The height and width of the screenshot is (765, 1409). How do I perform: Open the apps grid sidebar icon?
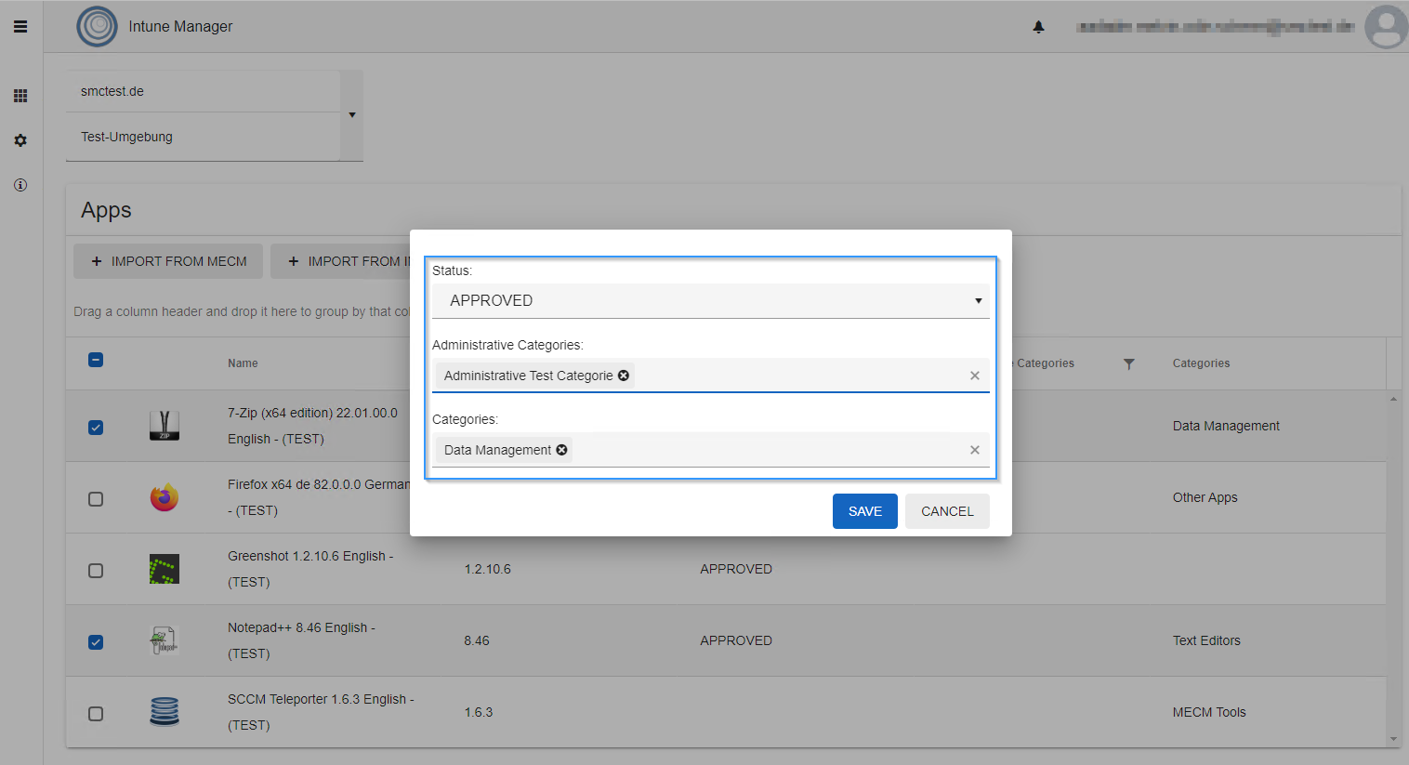(20, 96)
